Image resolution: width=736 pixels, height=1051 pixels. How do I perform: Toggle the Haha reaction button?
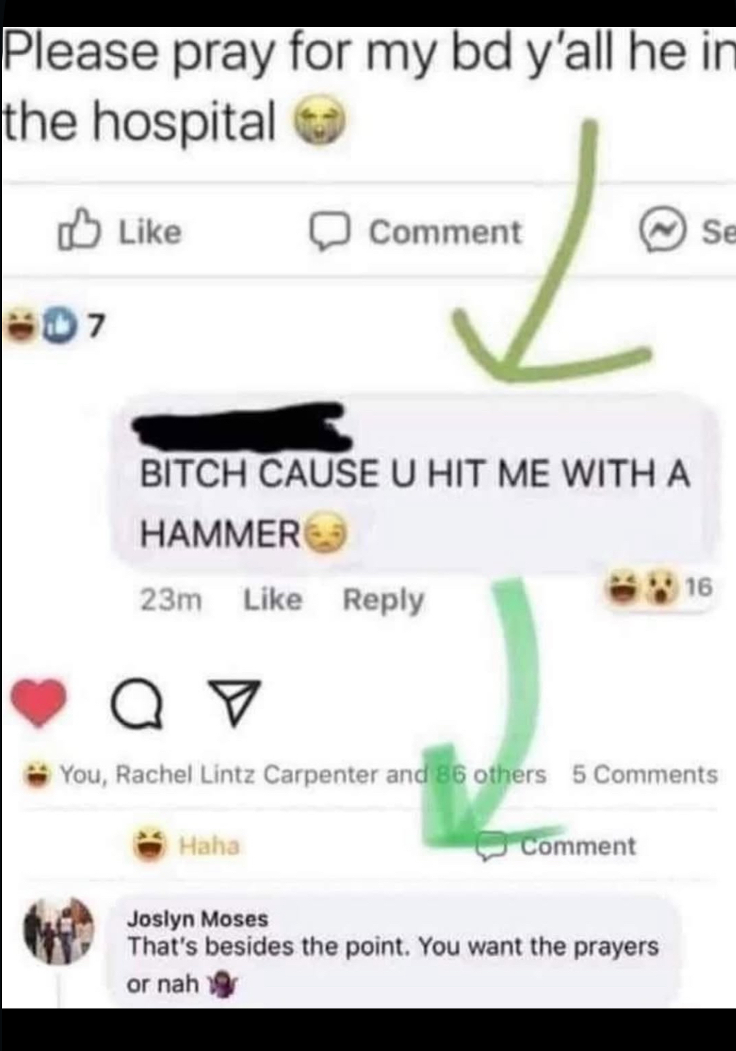coord(187,845)
